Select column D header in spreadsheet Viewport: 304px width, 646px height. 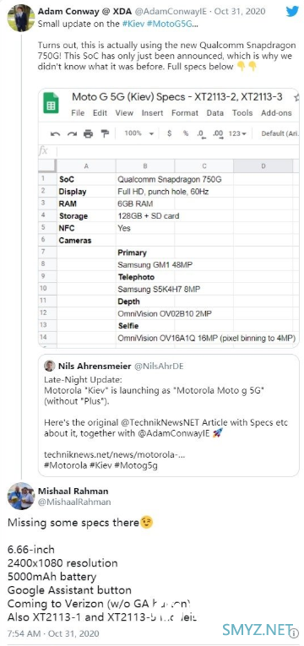[x=263, y=166]
